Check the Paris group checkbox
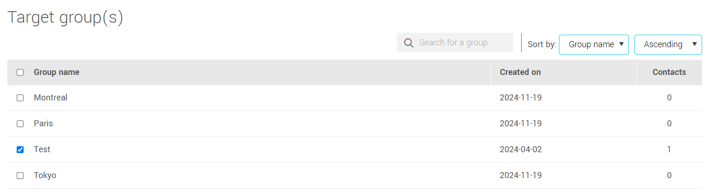 [x=20, y=124]
